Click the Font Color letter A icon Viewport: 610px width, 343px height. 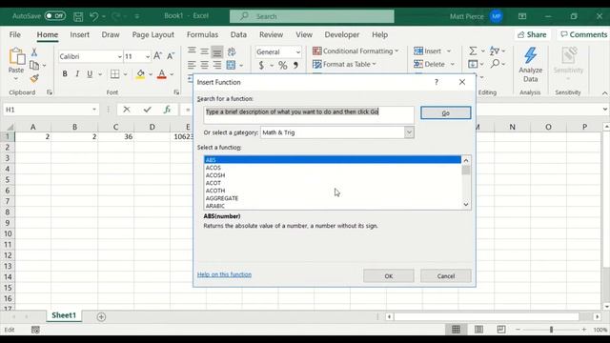162,74
